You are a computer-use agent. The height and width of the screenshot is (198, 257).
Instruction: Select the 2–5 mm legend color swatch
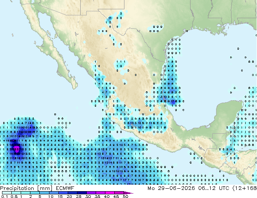[x=35, y=193]
